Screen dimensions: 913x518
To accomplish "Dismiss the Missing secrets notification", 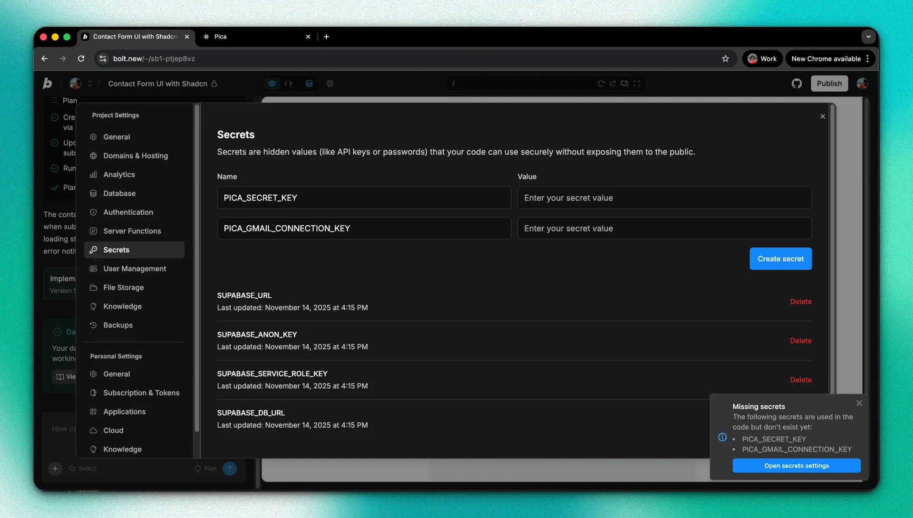I will tap(859, 403).
